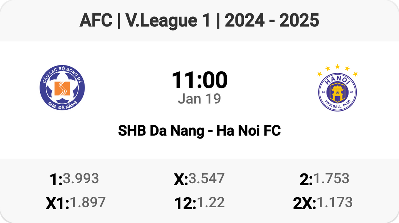Pick the 2X double chance odds 1.173
Viewport: 399px width, 223px height.
click(x=334, y=202)
